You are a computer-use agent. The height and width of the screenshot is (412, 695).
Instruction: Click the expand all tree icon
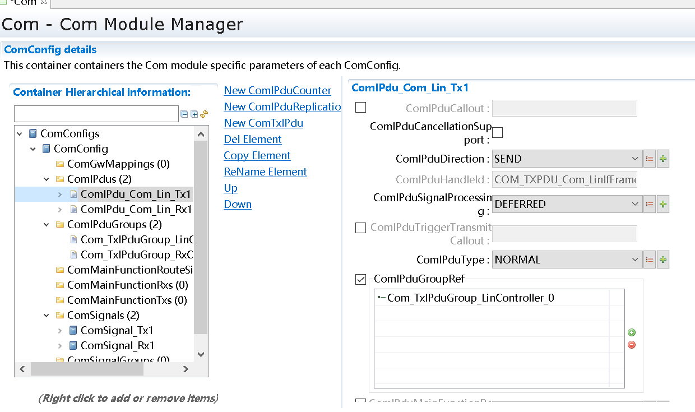(194, 114)
